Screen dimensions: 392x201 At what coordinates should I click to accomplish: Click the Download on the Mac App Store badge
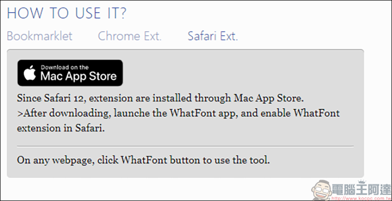[x=70, y=73]
